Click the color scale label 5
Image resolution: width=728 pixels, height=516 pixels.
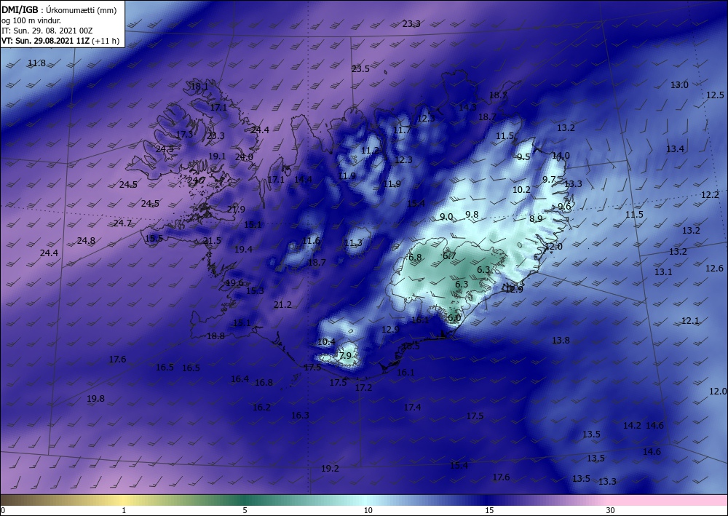pyautogui.click(x=245, y=510)
